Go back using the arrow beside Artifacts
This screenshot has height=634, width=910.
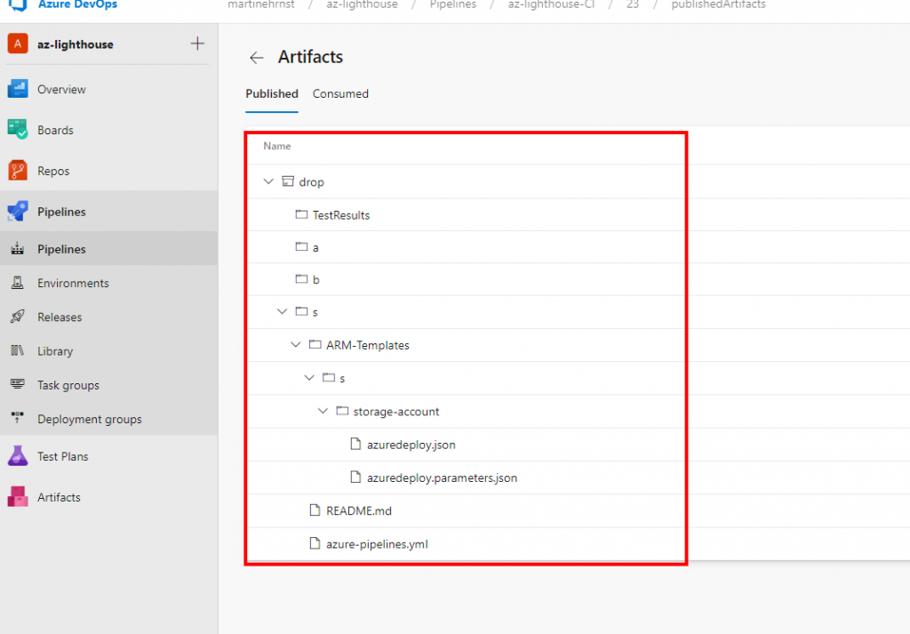coord(257,58)
